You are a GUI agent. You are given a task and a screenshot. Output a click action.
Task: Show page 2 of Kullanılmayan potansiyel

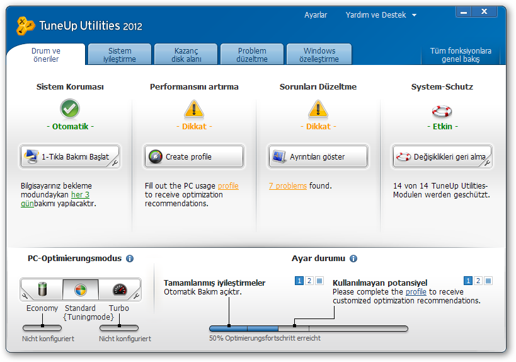click(x=478, y=281)
